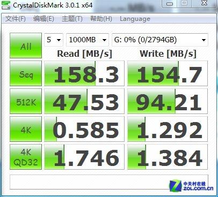
Task: Click the 4K write result 1.292
Action: (x=168, y=129)
